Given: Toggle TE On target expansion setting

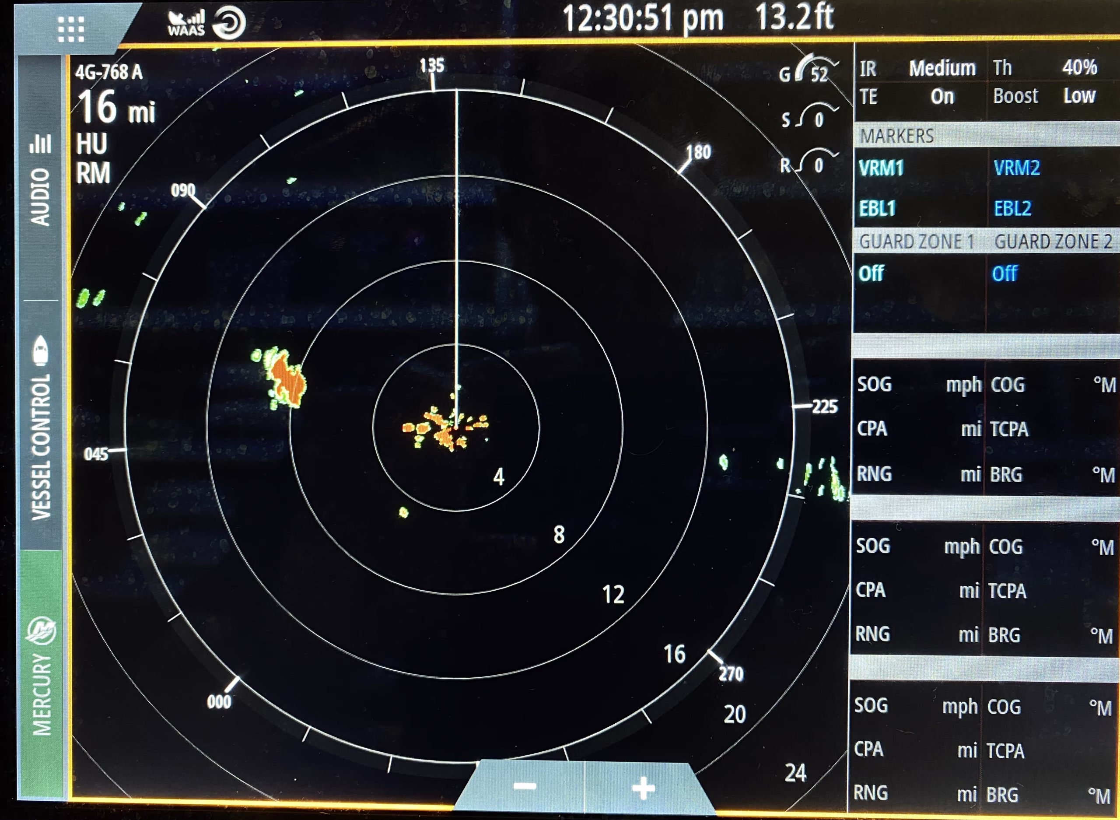Looking at the screenshot, I should (907, 96).
